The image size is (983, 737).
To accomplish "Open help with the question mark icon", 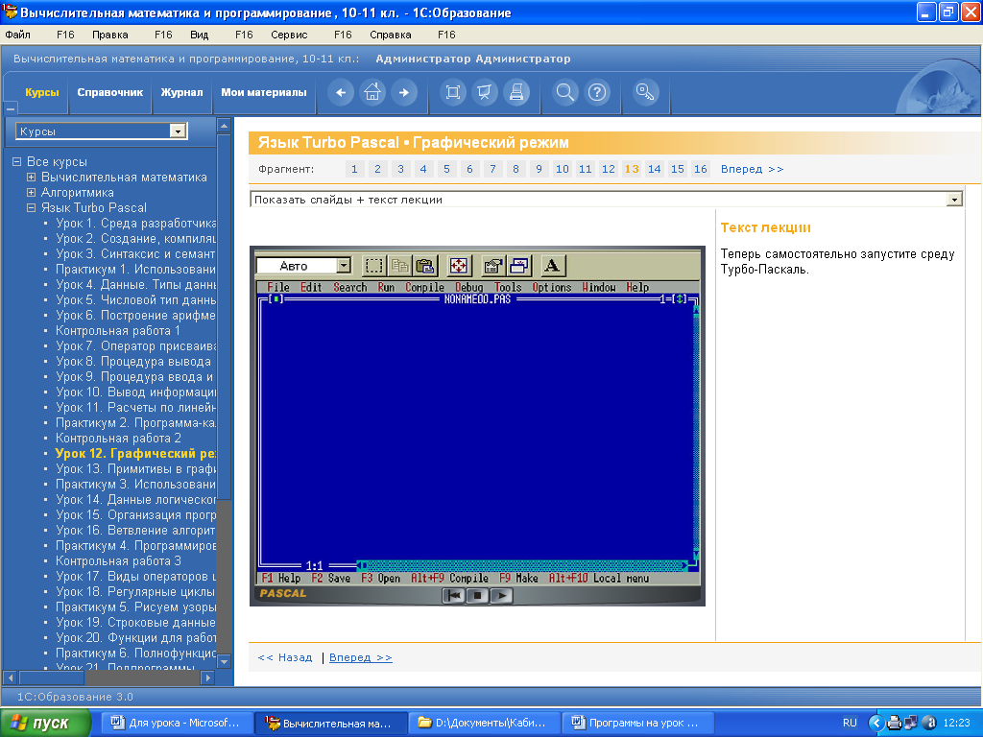I will point(597,93).
